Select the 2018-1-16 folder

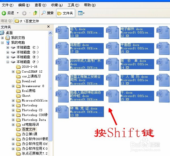pyautogui.click(x=29, y=67)
